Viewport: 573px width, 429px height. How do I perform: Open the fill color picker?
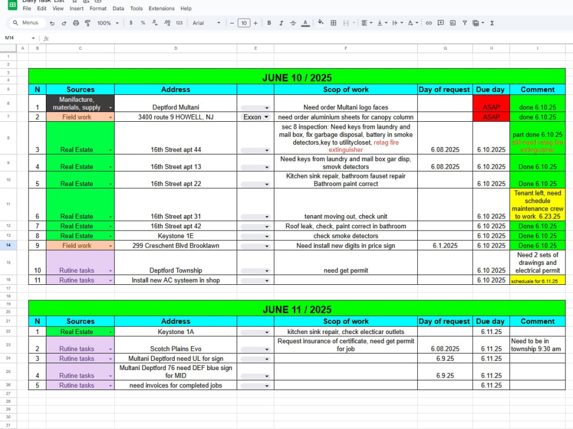click(320, 23)
